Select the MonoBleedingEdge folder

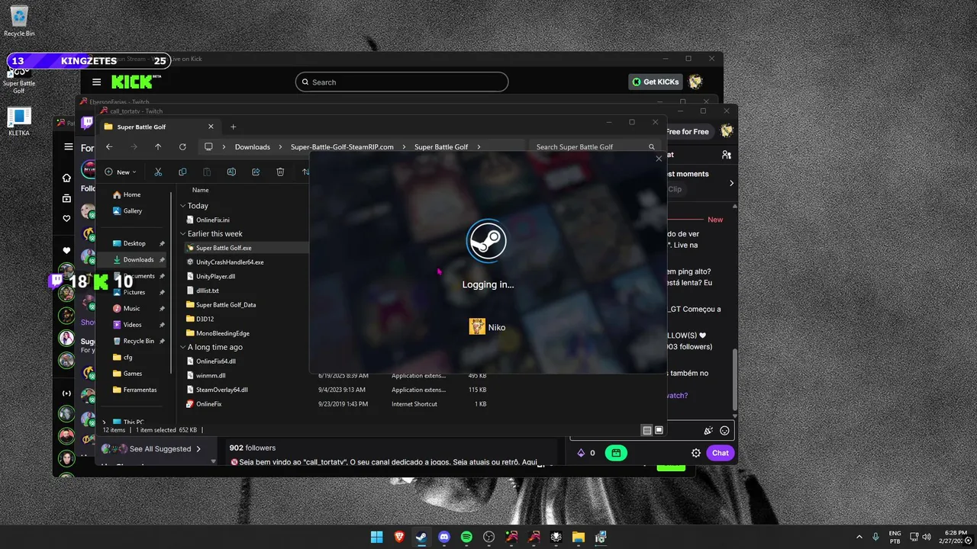click(222, 333)
